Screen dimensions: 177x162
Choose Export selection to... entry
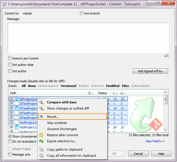point(72,141)
